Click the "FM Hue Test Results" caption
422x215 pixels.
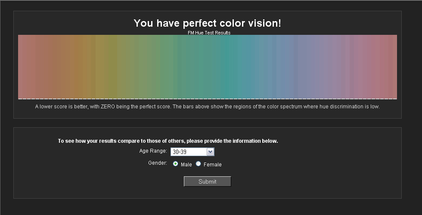point(209,33)
